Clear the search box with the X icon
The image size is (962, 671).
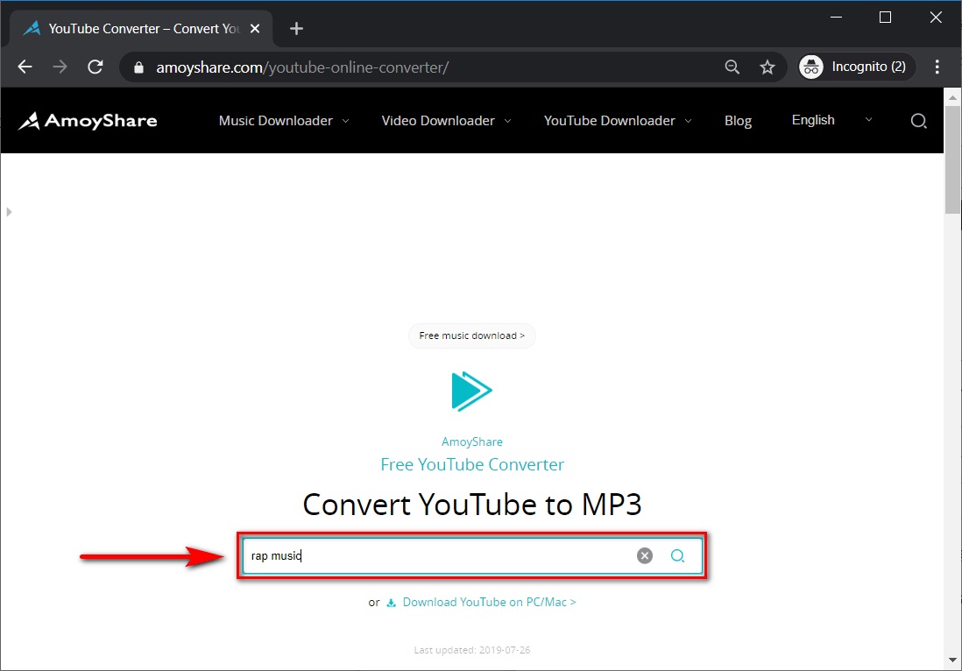pos(644,555)
